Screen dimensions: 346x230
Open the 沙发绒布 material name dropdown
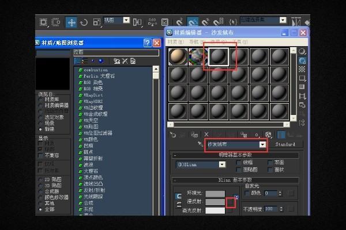coord(263,144)
